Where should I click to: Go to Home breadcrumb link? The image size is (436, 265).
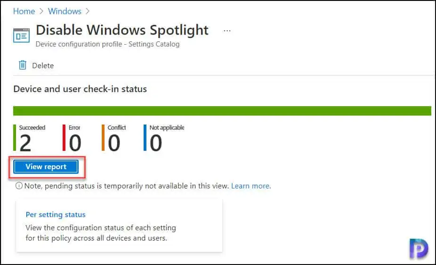pyautogui.click(x=24, y=11)
